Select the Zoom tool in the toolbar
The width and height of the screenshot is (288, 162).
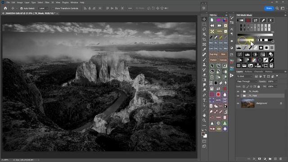coord(204,120)
